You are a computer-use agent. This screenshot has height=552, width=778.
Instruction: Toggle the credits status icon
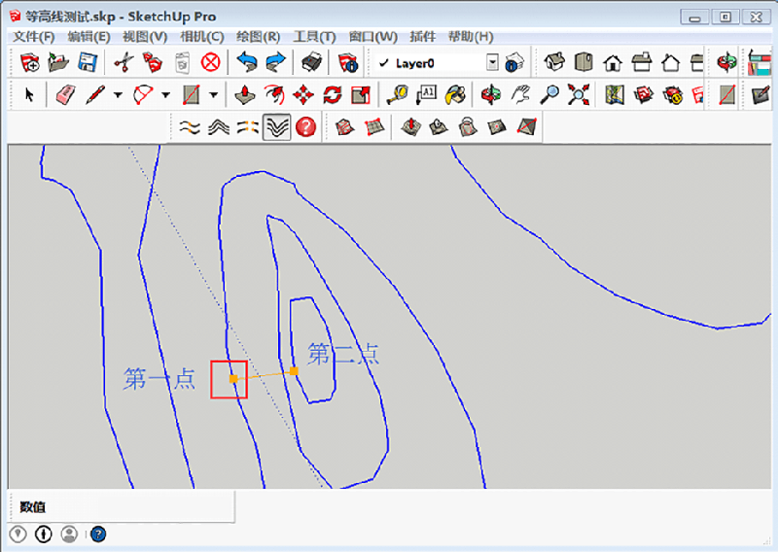point(44,534)
